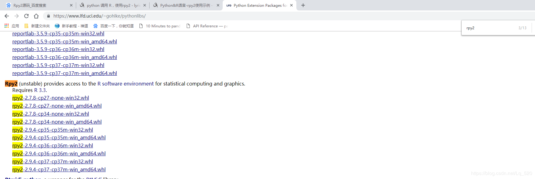
Task: Download reportlab-3.5.9-cp36-cp36m-win32.whl
Action: pos(58,49)
